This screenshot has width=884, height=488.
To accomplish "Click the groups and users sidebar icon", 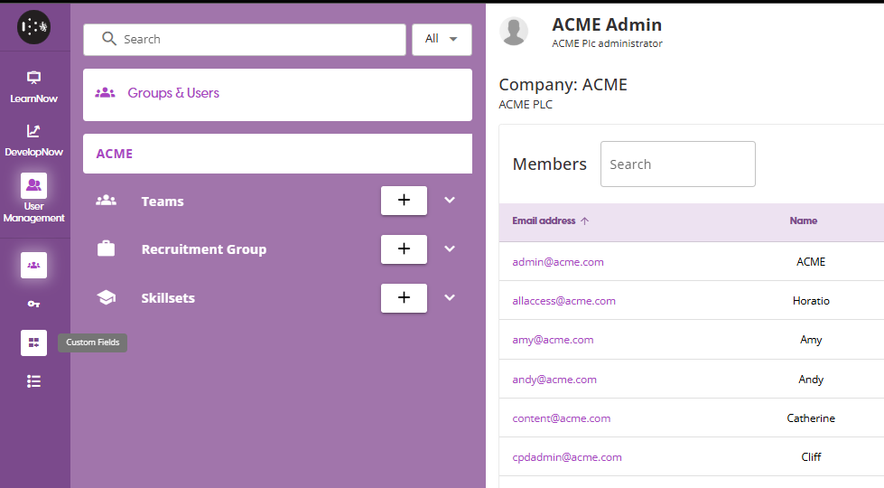I will [x=33, y=265].
